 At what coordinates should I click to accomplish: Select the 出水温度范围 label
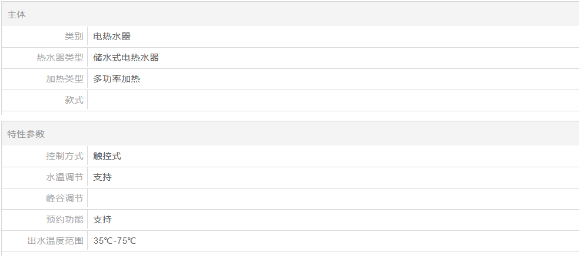pyautogui.click(x=55, y=241)
